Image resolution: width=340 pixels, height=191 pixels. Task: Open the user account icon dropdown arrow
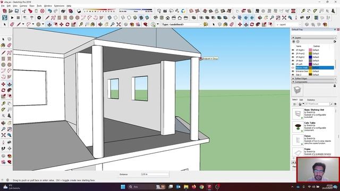pos(158,24)
